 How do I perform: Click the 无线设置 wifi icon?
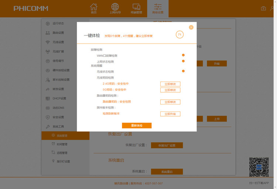click(x=48, y=42)
